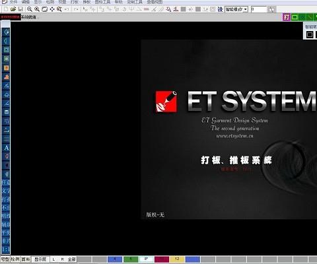Screen dimensions: 317x264
Task: Open the 文件 menu
Action: click(x=13, y=2)
